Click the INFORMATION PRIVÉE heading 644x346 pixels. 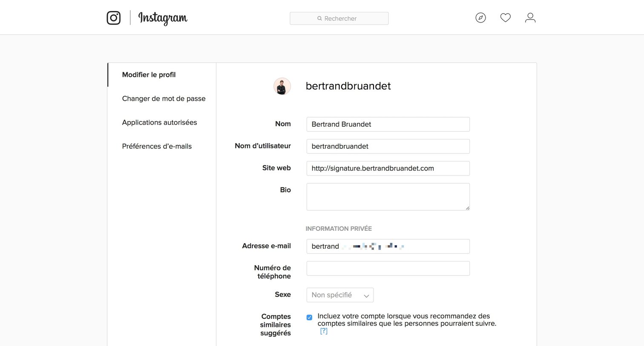pos(339,229)
